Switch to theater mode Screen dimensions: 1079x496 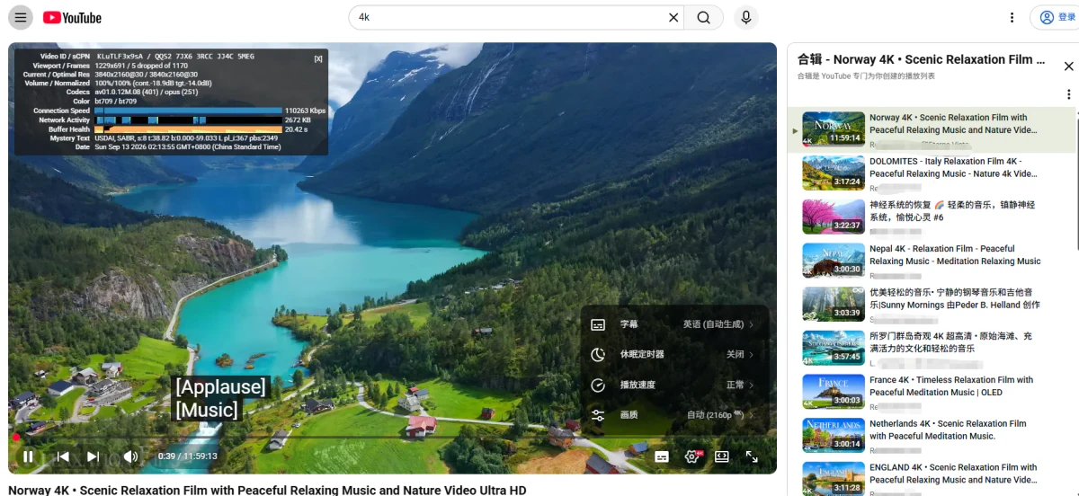click(722, 456)
